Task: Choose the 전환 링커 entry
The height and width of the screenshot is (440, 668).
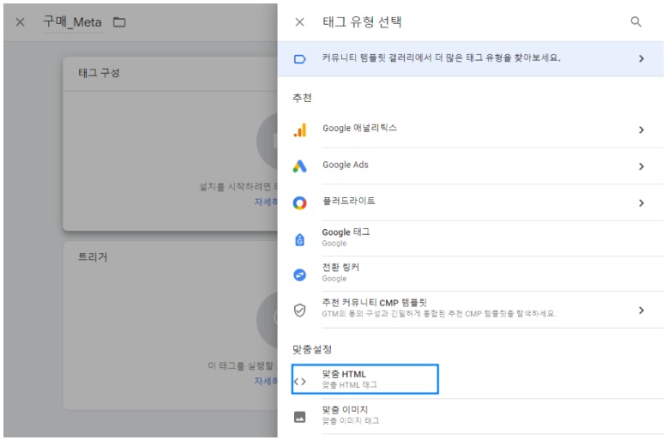Action: point(471,274)
